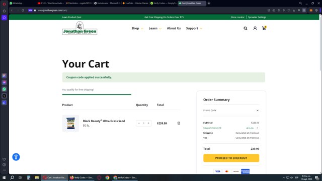322x181 pixels.
Task: Open Windows taskbar search
Action: (12, 177)
